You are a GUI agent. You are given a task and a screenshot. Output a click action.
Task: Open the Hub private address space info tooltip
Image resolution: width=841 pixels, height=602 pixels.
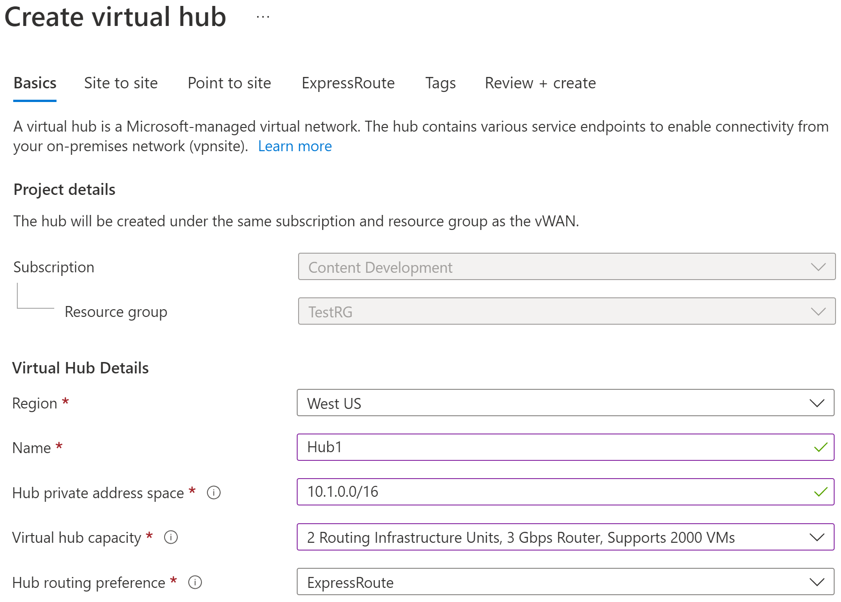point(214,493)
